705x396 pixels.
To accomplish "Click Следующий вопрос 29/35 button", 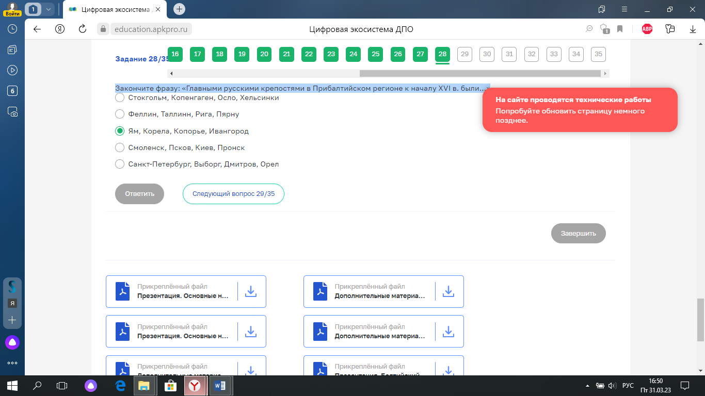I will coord(233,194).
